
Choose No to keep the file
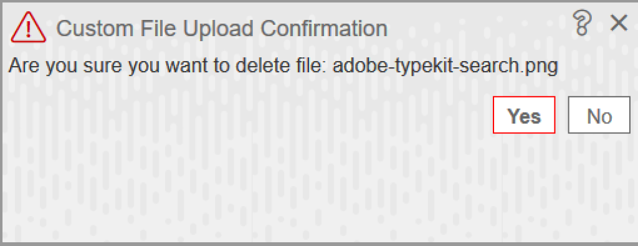(x=599, y=115)
